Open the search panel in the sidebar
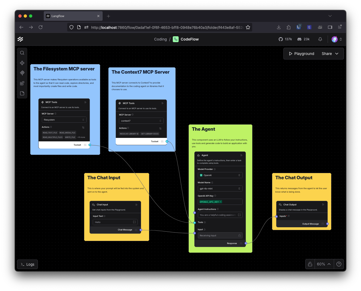361x291 pixels. pyautogui.click(x=22, y=53)
